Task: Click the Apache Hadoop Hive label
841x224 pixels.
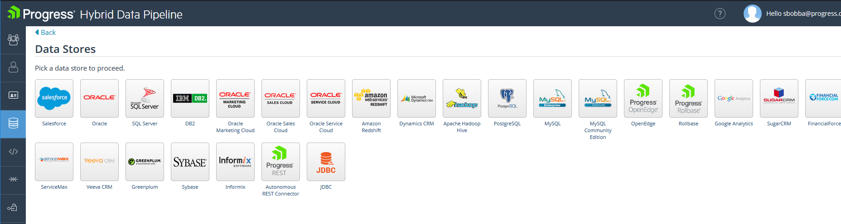Action: pos(462,127)
